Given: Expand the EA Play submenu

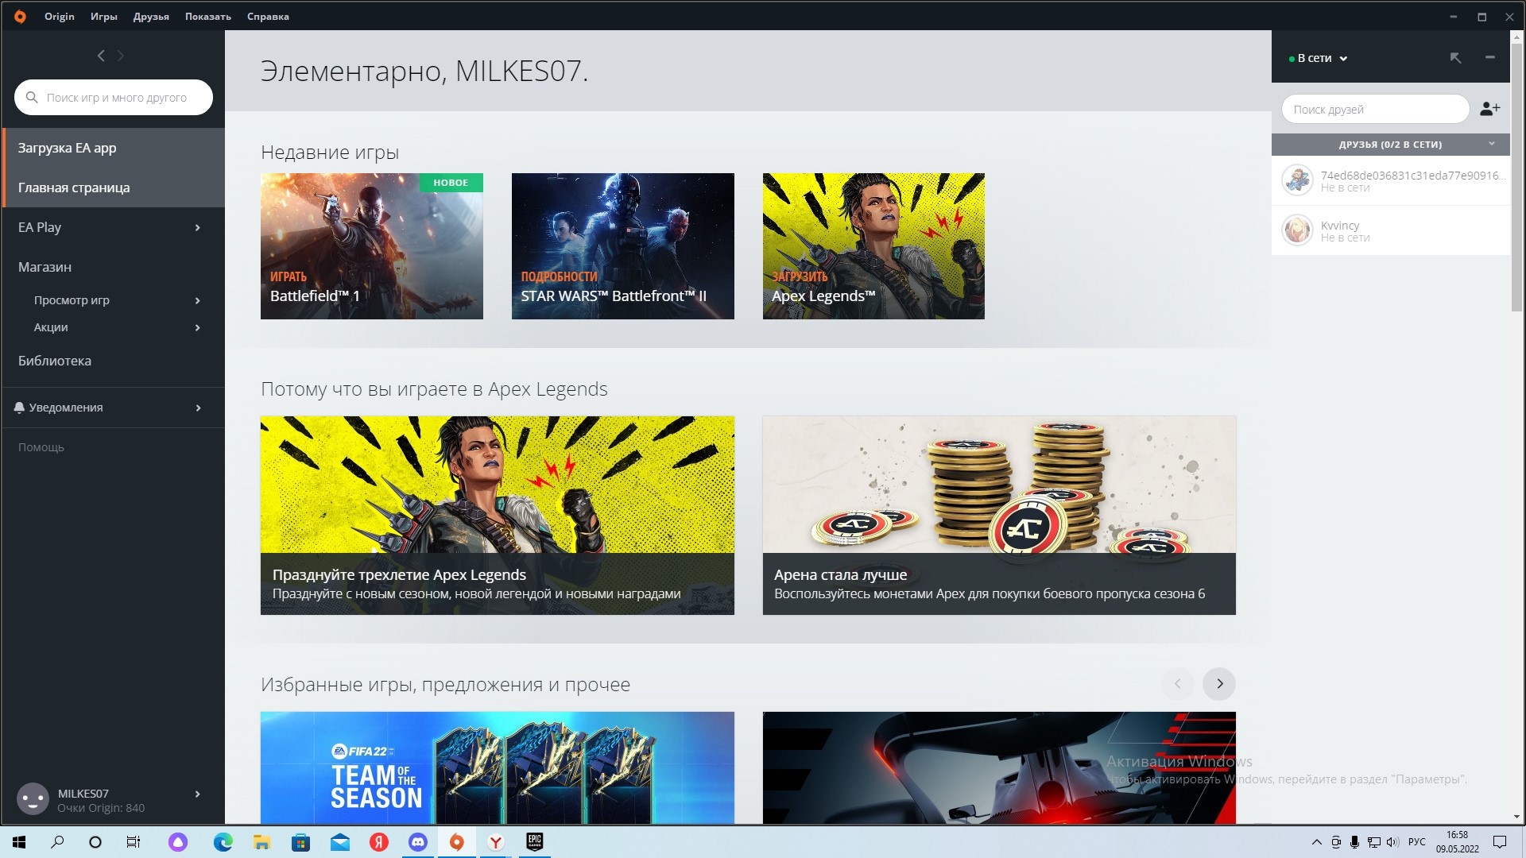Looking at the screenshot, I should [197, 228].
